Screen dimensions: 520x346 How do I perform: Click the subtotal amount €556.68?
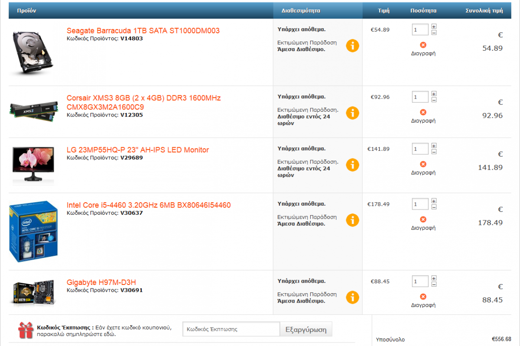pos(501,339)
